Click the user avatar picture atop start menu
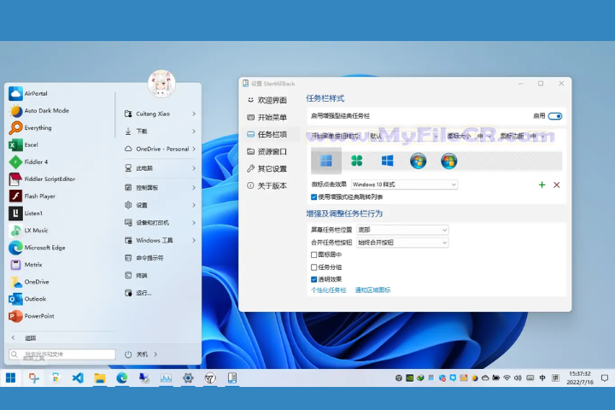 tap(161, 84)
